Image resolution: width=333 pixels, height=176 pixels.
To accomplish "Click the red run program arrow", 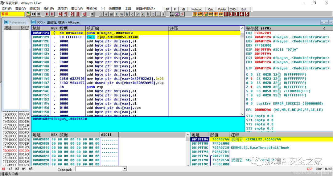I will click(x=47, y=14).
